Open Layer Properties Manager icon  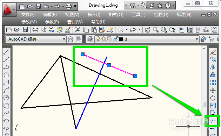tap(90, 39)
